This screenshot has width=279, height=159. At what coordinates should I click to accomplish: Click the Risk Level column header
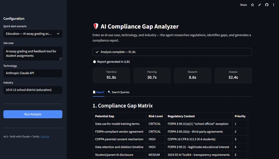point(156,116)
